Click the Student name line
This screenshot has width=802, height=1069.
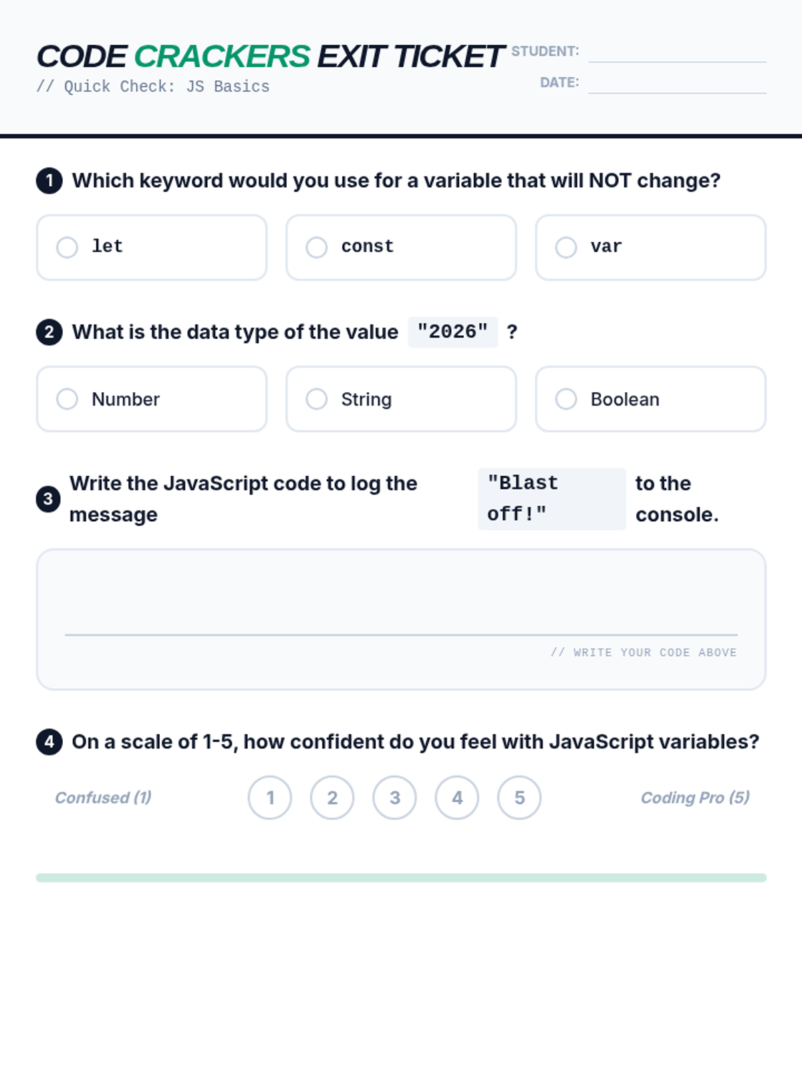(x=677, y=53)
